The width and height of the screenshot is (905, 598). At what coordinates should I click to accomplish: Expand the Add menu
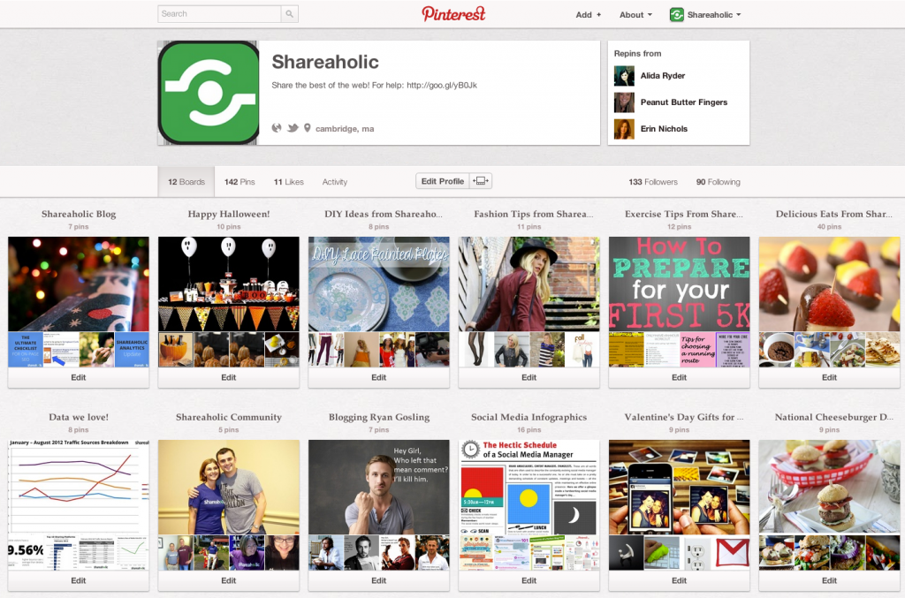[588, 14]
